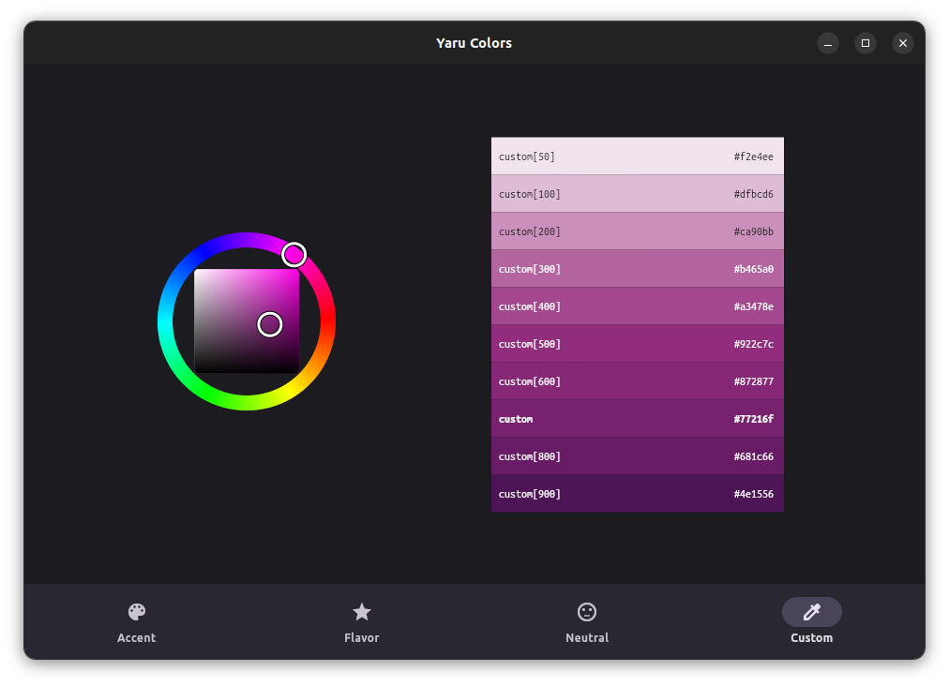
Task: Select the custom[500] swatch row
Action: click(638, 344)
